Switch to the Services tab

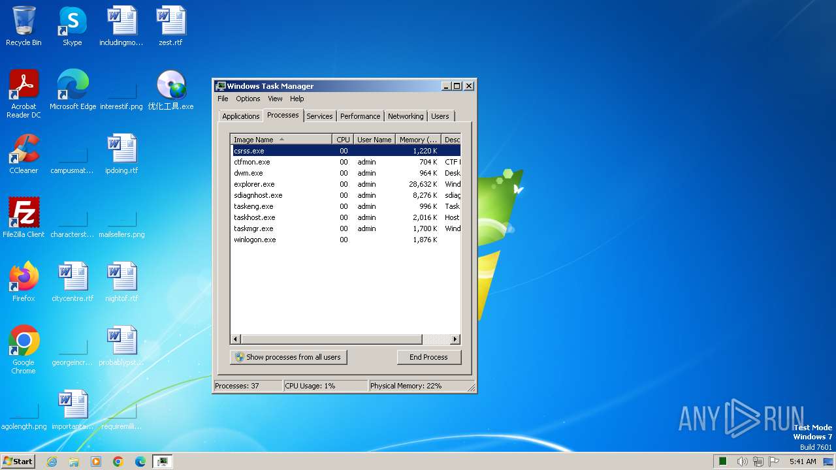(x=319, y=116)
